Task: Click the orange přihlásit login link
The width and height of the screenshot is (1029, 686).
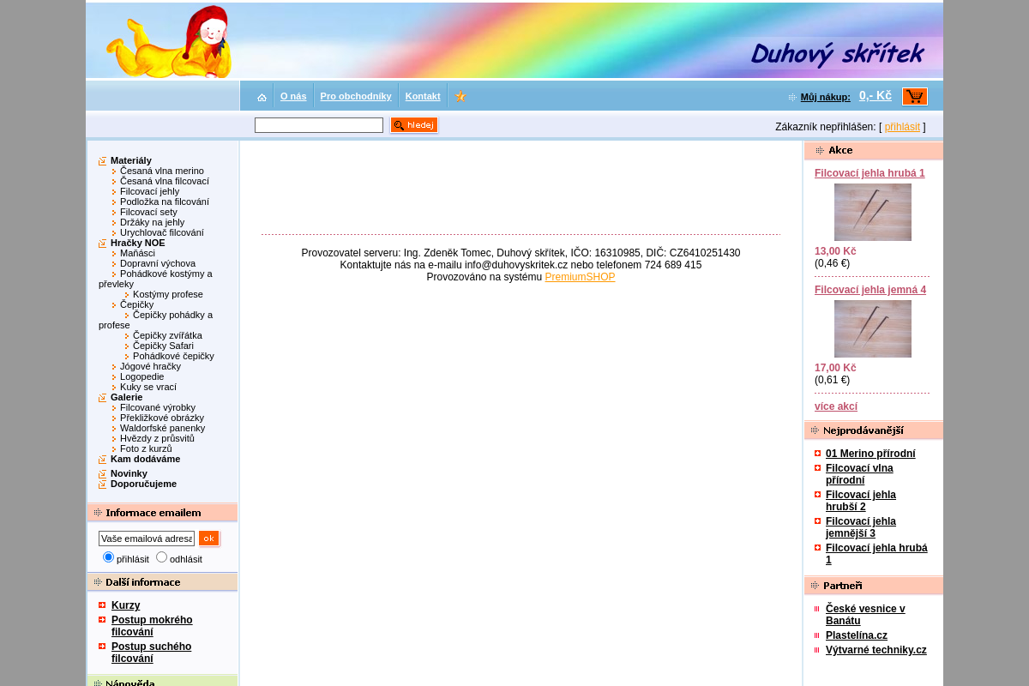Action: [x=902, y=127]
